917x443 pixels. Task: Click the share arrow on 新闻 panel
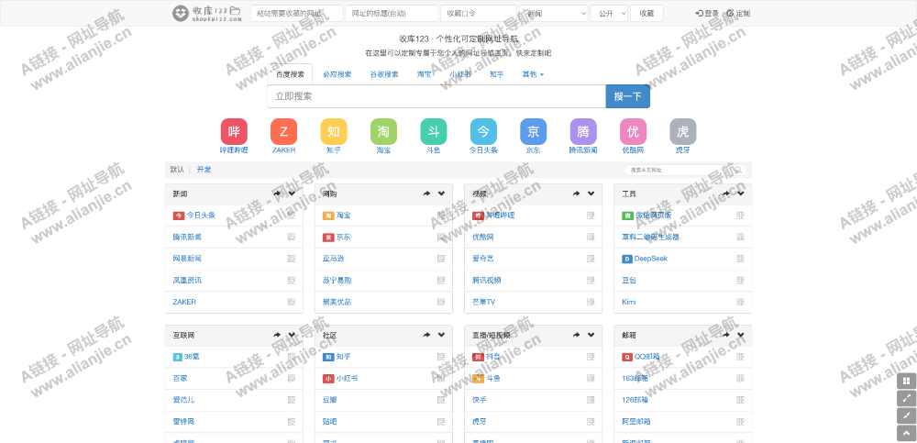coord(277,194)
